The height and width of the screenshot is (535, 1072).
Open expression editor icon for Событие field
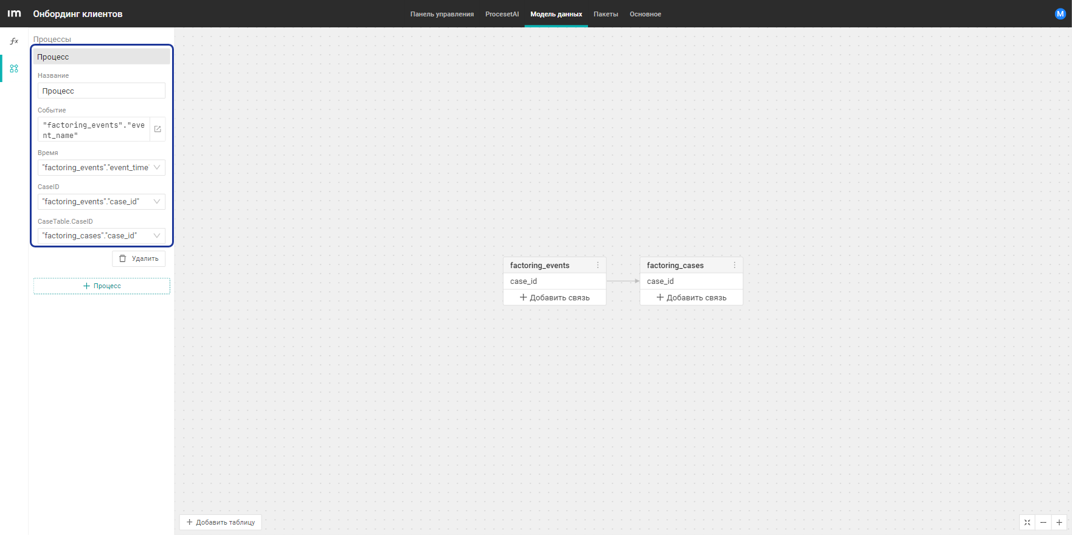point(157,129)
